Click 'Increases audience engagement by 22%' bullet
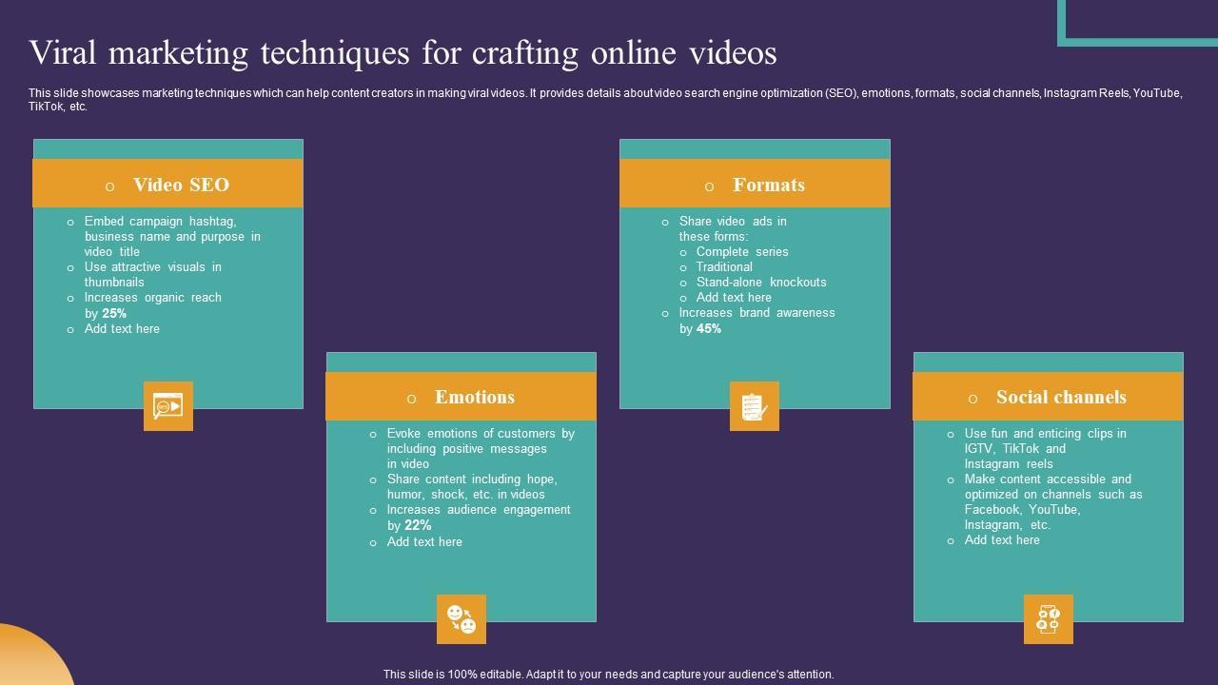 point(479,518)
